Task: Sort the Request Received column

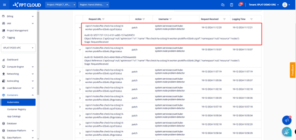Action: [x=224, y=19]
